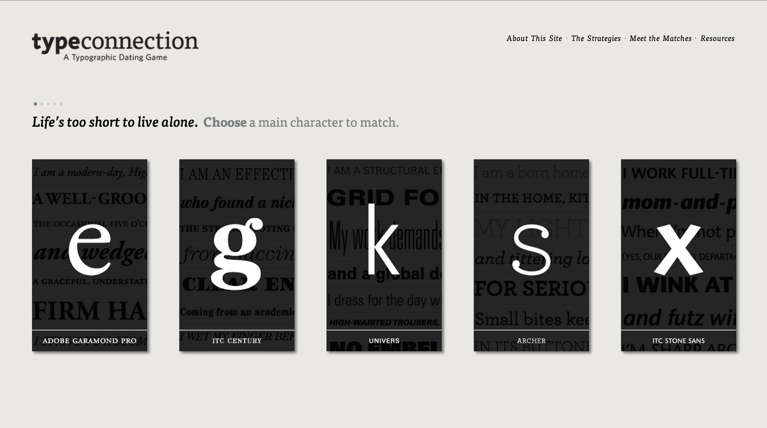Open The Strategies page
Screen dimensions: 767x428
pyautogui.click(x=596, y=38)
